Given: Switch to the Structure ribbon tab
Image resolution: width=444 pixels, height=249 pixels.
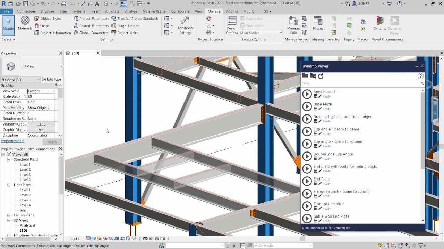Looking at the screenshot, I should [x=47, y=11].
